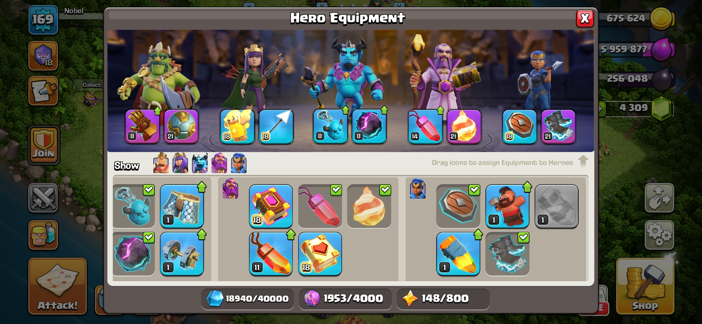
Task: Select the Rocket Spear level 1 equipment
Action: tap(458, 254)
